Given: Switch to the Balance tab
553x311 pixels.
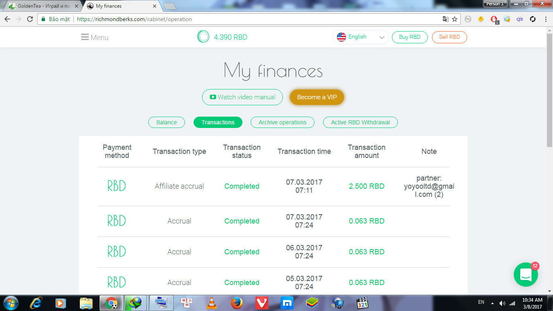Looking at the screenshot, I should [166, 122].
